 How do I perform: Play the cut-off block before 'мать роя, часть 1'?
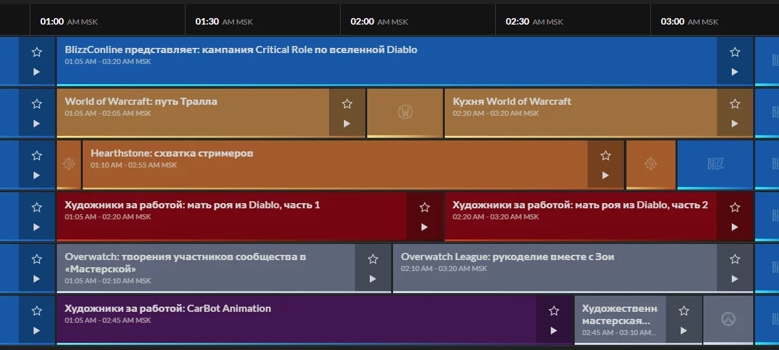point(37,227)
